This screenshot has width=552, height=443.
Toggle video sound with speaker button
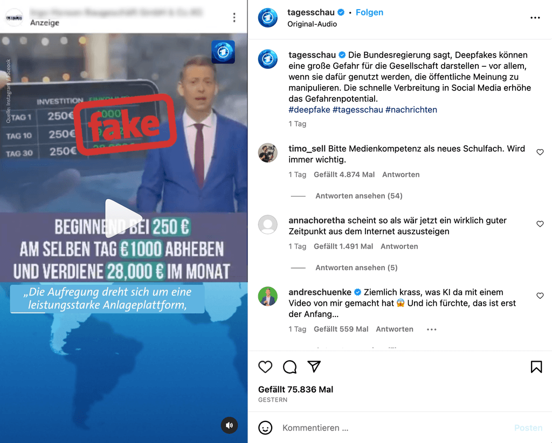(229, 425)
